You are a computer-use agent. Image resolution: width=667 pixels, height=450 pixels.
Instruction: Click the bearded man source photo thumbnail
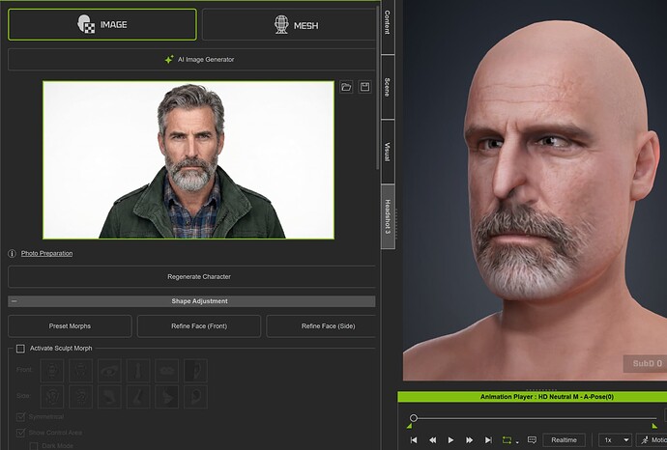click(188, 159)
